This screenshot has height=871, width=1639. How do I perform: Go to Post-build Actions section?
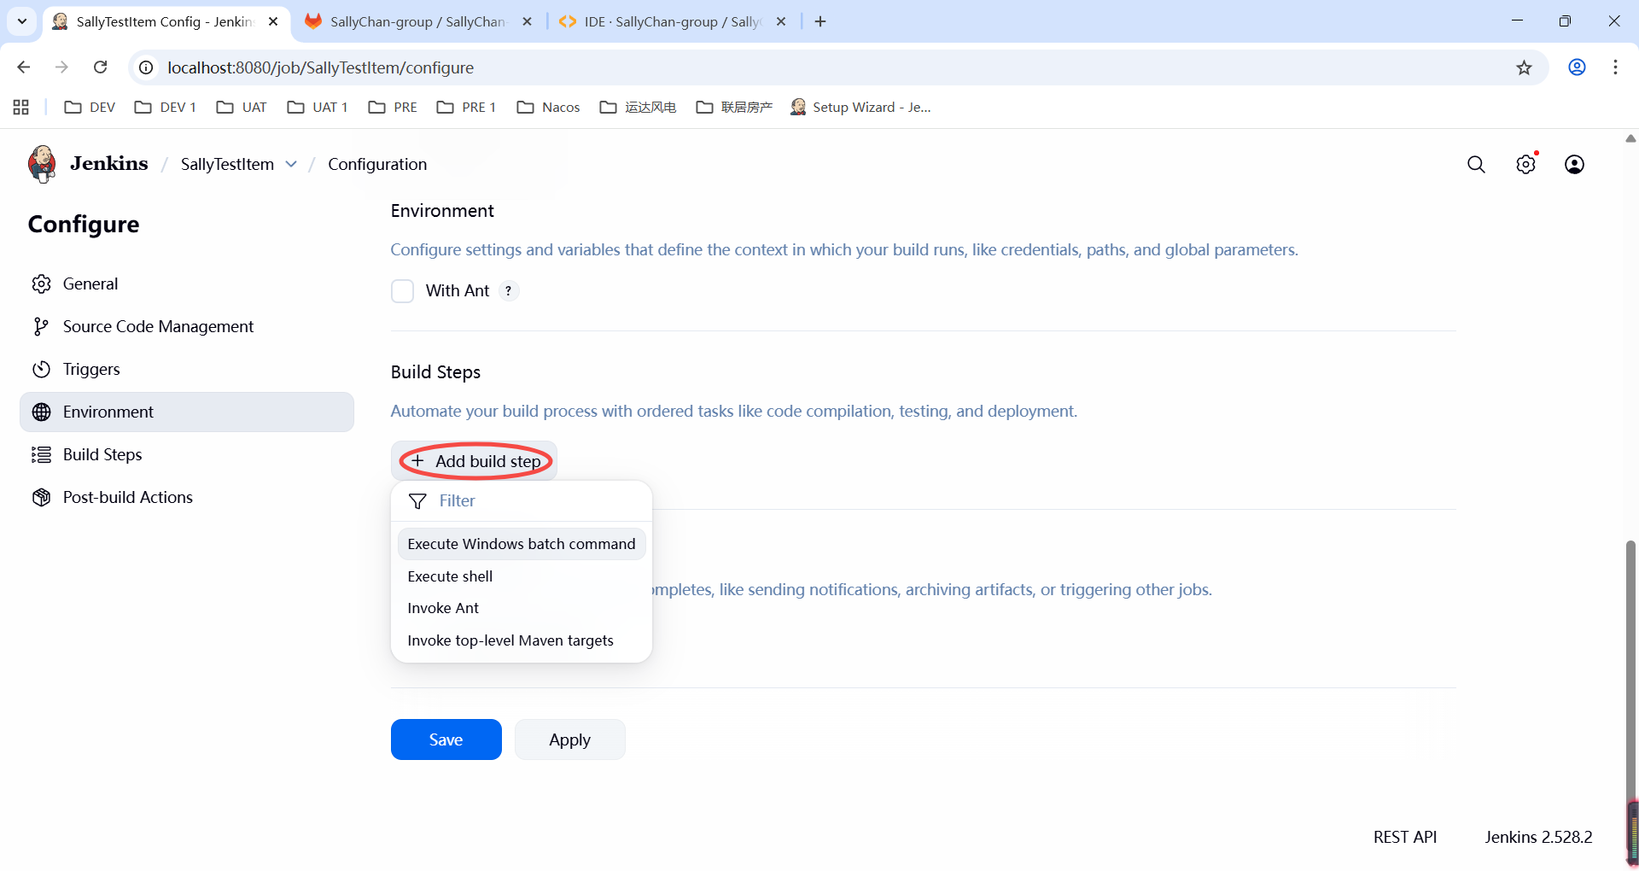click(187, 497)
